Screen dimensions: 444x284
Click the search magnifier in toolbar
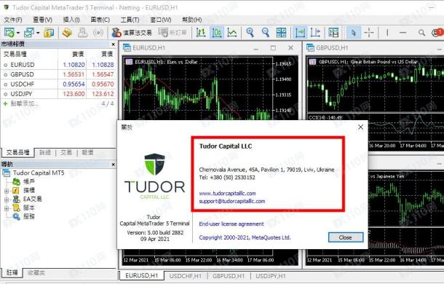(421, 33)
